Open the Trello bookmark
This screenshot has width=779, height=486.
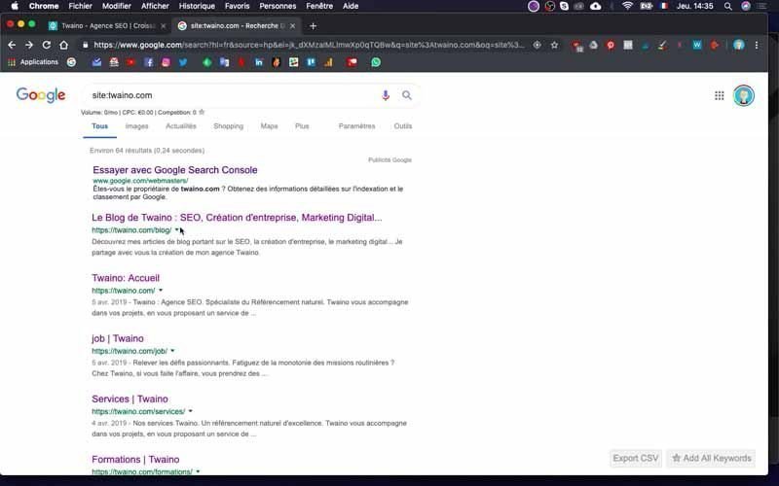(311, 62)
